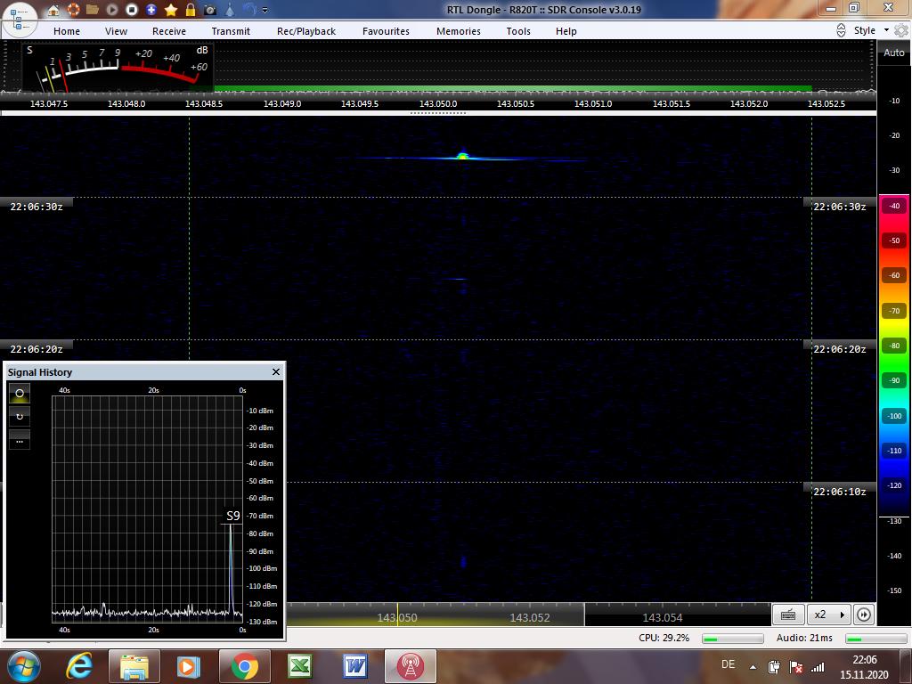912x684 pixels.
Task: Click the green filter passband bar
Action: pos(512,88)
